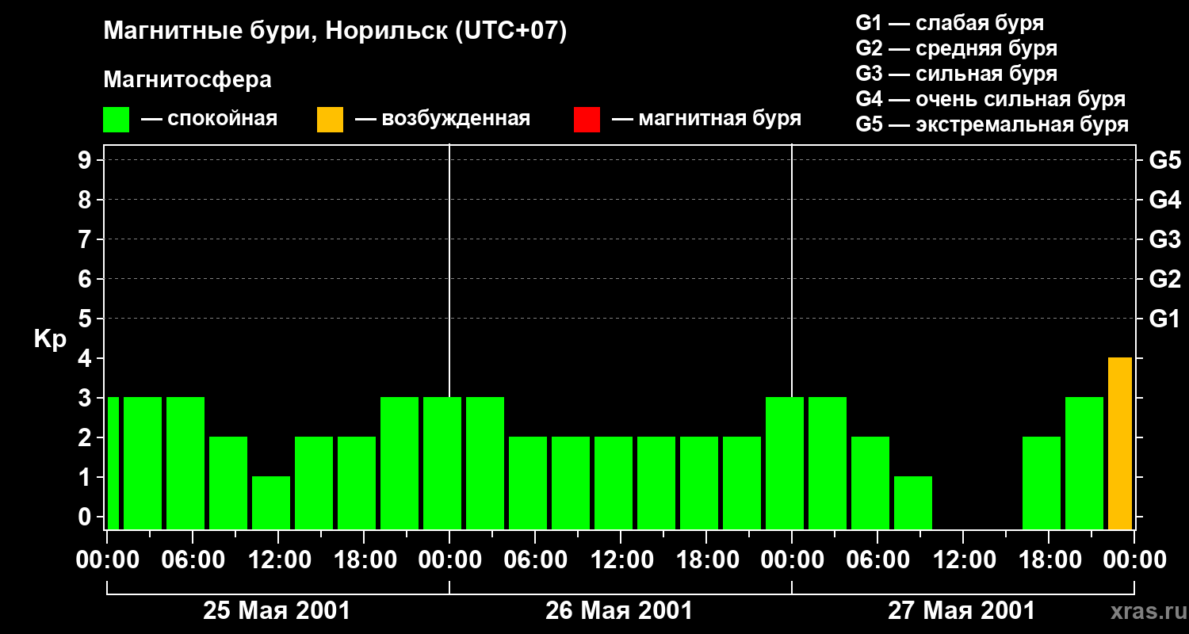Click the '— магнитная буря' legend label
This screenshot has height=634, width=1189.
click(x=707, y=119)
